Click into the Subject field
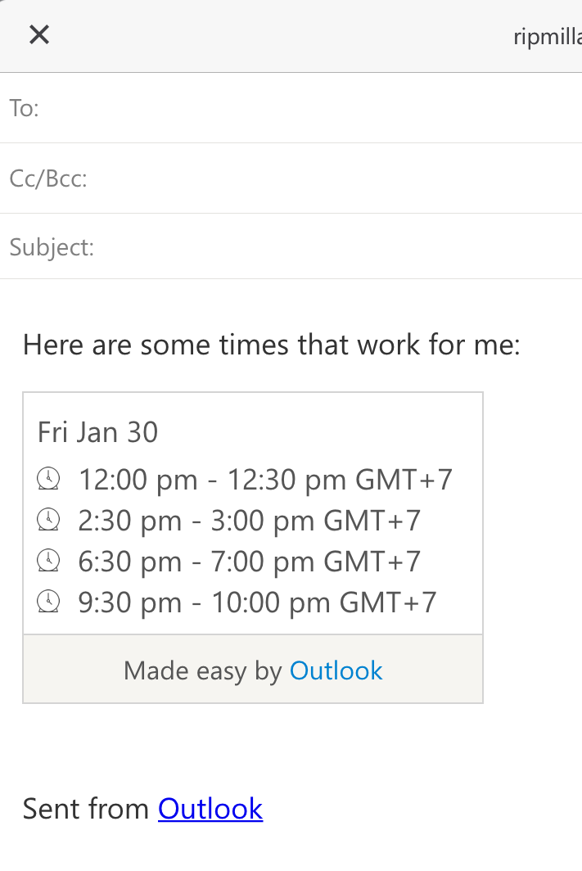This screenshot has height=871, width=582. tap(327, 246)
